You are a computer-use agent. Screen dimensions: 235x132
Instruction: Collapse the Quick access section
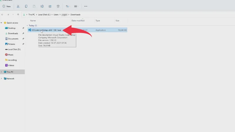coord(1,23)
